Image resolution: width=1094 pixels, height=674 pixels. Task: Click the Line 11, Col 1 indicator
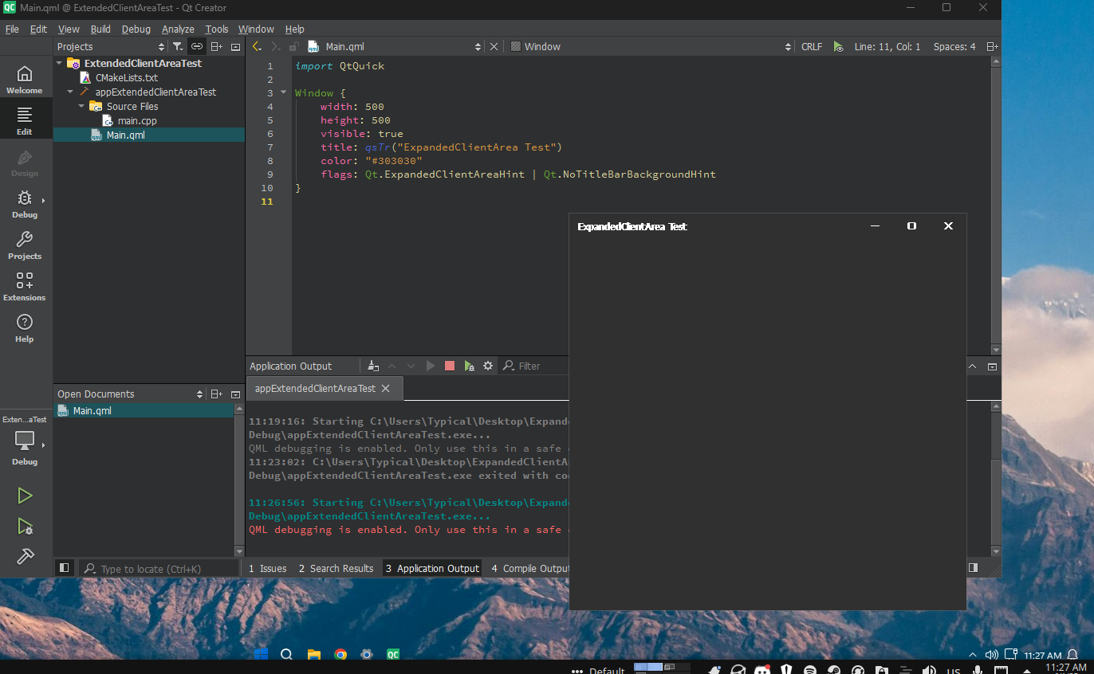pyautogui.click(x=887, y=47)
